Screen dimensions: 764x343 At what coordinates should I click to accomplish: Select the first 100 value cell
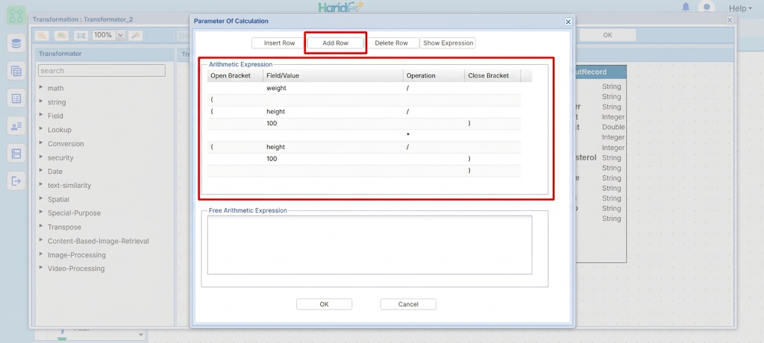tap(334, 124)
